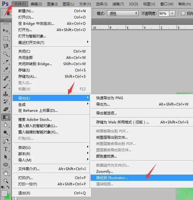Reset default foreground and background colors
This screenshot has height=200, width=193.
coord(3,187)
